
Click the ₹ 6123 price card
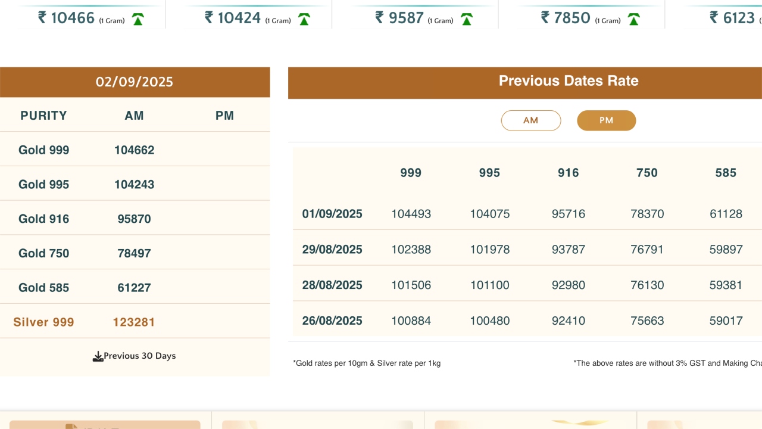point(731,18)
